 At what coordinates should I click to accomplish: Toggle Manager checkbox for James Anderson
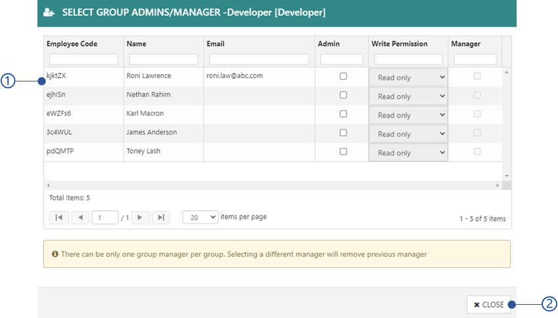(477, 133)
